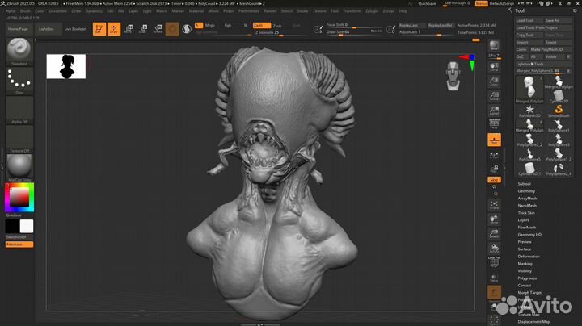
Task: Click the Load Tool button
Action: [x=529, y=20]
